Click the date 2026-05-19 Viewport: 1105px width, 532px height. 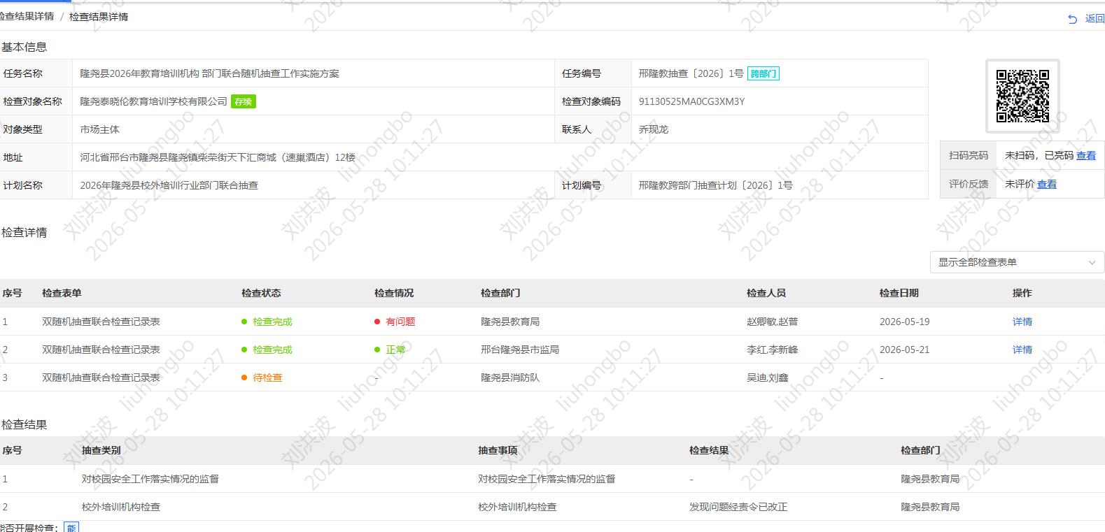coord(904,322)
